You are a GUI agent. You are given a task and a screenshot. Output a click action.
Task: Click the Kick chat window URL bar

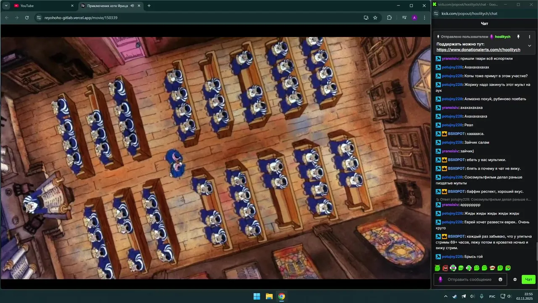(485, 13)
